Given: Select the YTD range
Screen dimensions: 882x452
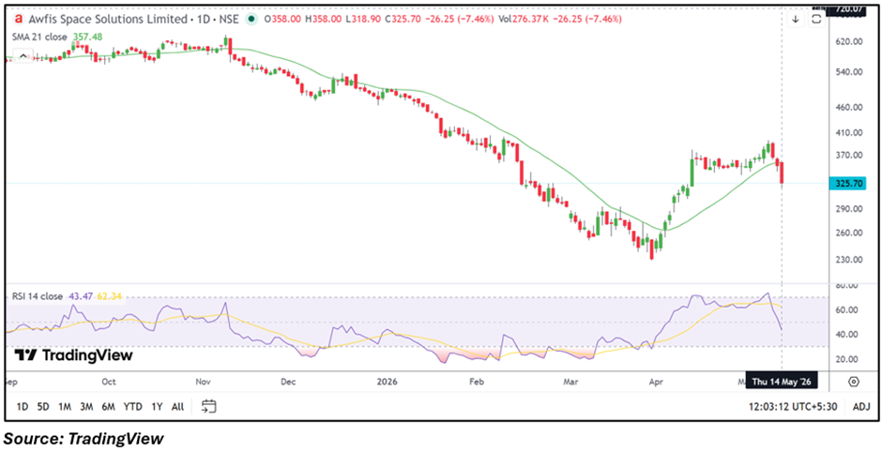Looking at the screenshot, I should pyautogui.click(x=132, y=406).
